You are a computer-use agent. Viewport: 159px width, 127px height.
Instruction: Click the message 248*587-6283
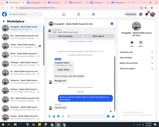60,108
